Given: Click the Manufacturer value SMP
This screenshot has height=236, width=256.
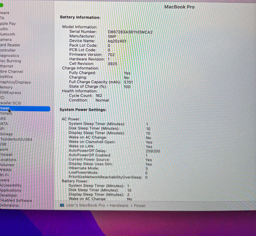Looking at the screenshot, I should coord(112,36).
